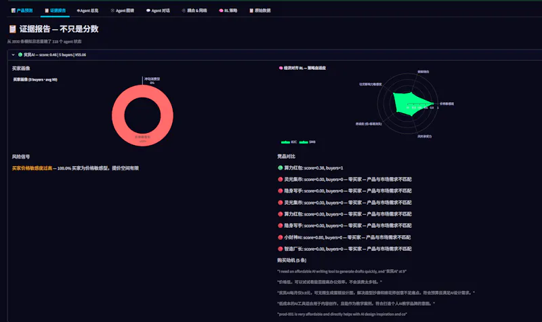Click quote starting "prod-001 is very affordable"
The width and height of the screenshot is (542, 322).
(x=342, y=315)
